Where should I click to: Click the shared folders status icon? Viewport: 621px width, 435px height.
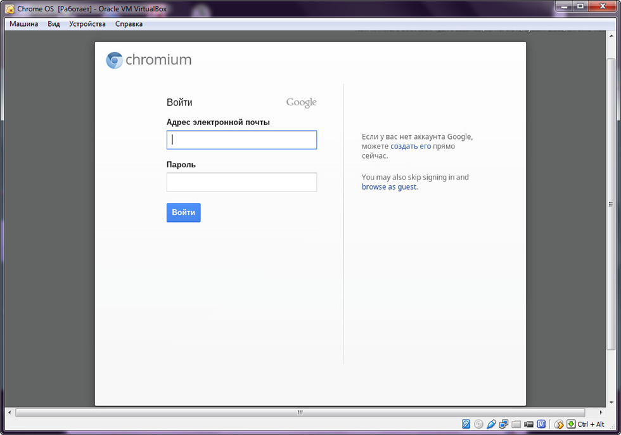516,424
